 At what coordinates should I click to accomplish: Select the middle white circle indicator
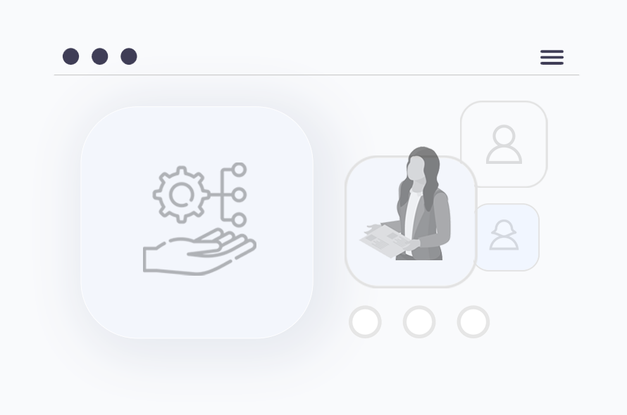point(419,322)
